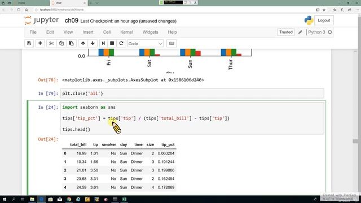Click the Out[78] output prompt
This screenshot has height=203, width=361.
(x=48, y=80)
